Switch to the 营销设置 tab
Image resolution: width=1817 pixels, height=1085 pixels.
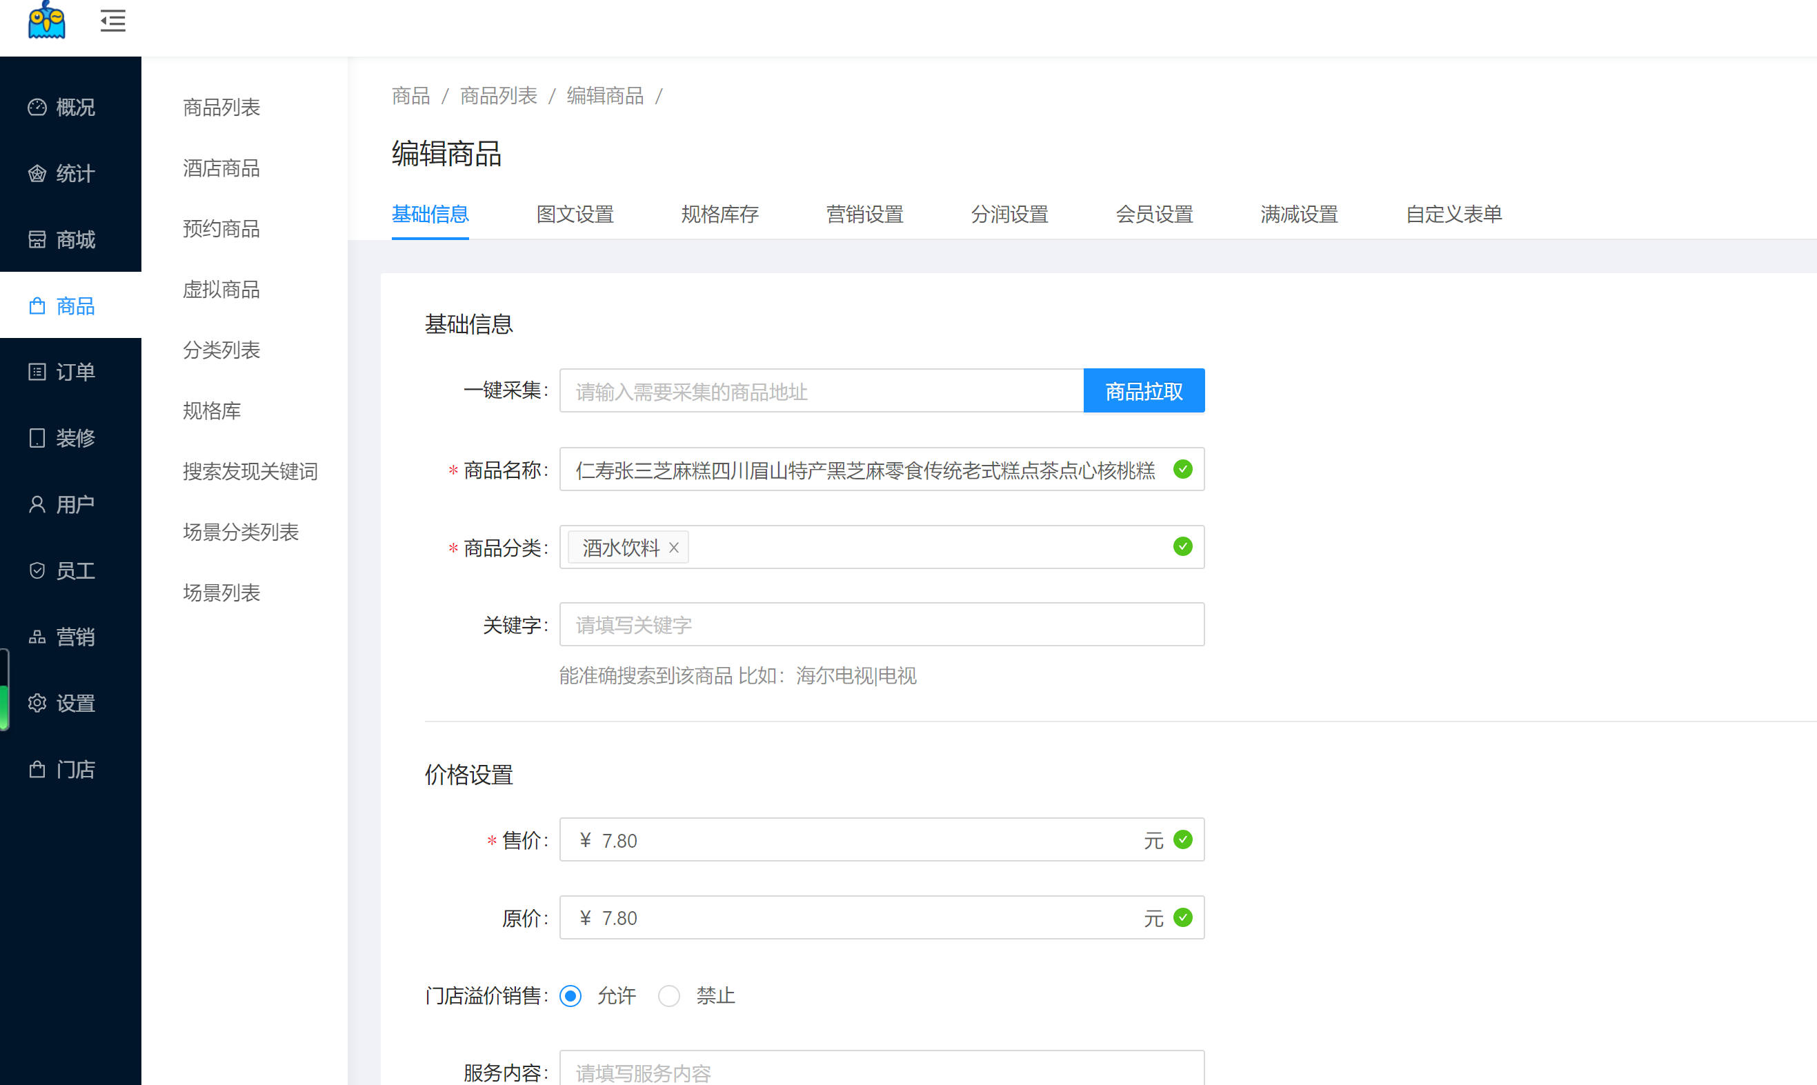(x=864, y=215)
